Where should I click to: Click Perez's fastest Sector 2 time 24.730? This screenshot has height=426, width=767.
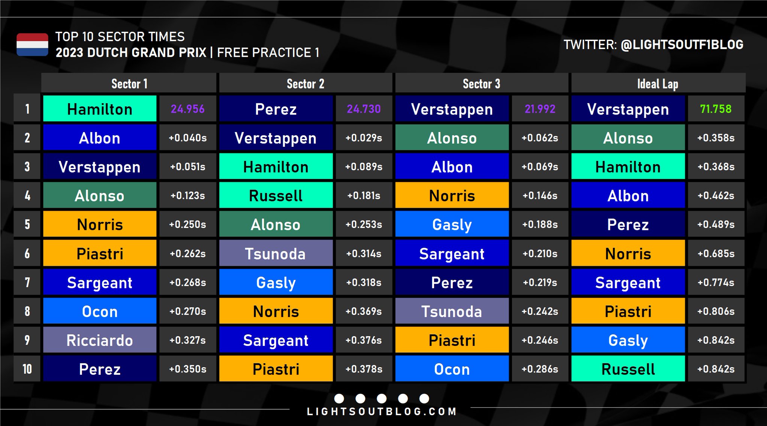click(364, 109)
